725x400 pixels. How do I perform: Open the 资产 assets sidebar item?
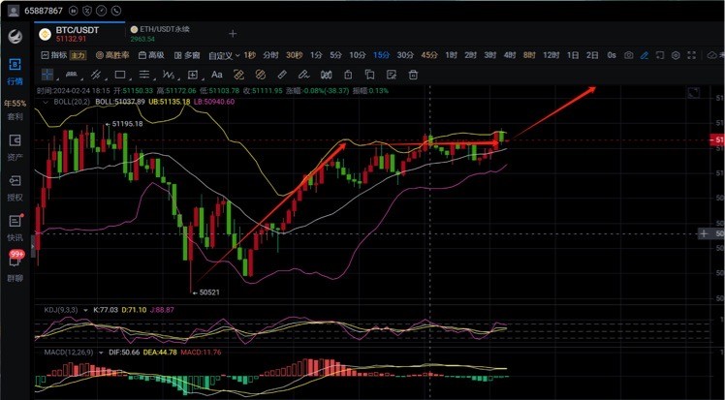point(15,148)
